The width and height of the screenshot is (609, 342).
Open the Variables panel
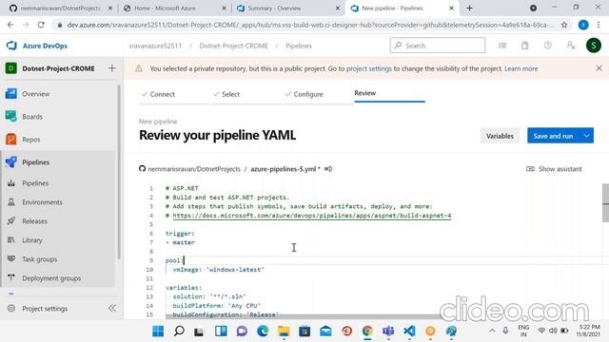[500, 136]
